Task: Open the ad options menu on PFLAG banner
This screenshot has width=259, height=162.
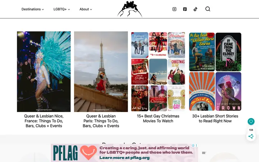Action: pos(196,145)
